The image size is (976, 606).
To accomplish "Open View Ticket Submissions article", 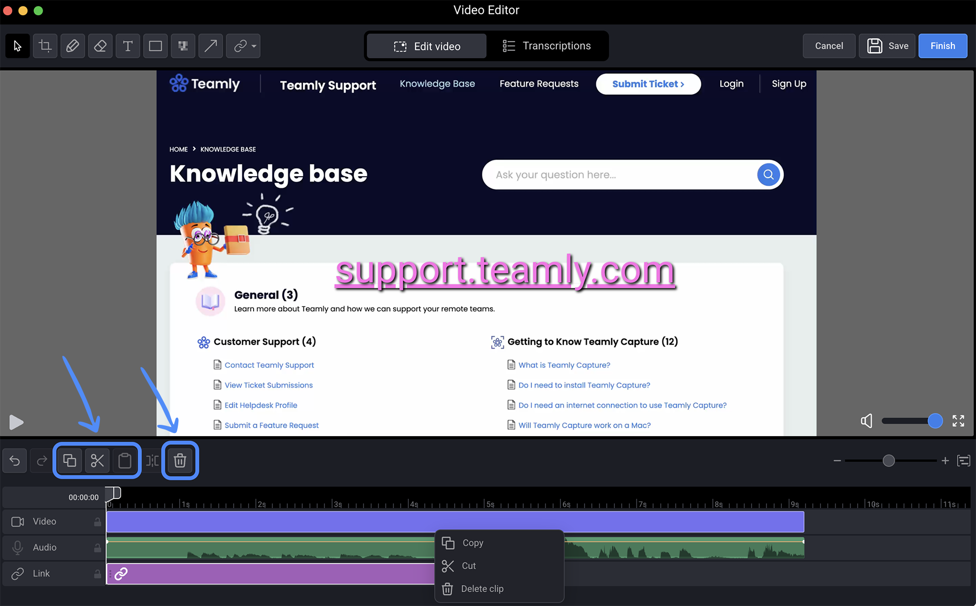I will pyautogui.click(x=268, y=385).
